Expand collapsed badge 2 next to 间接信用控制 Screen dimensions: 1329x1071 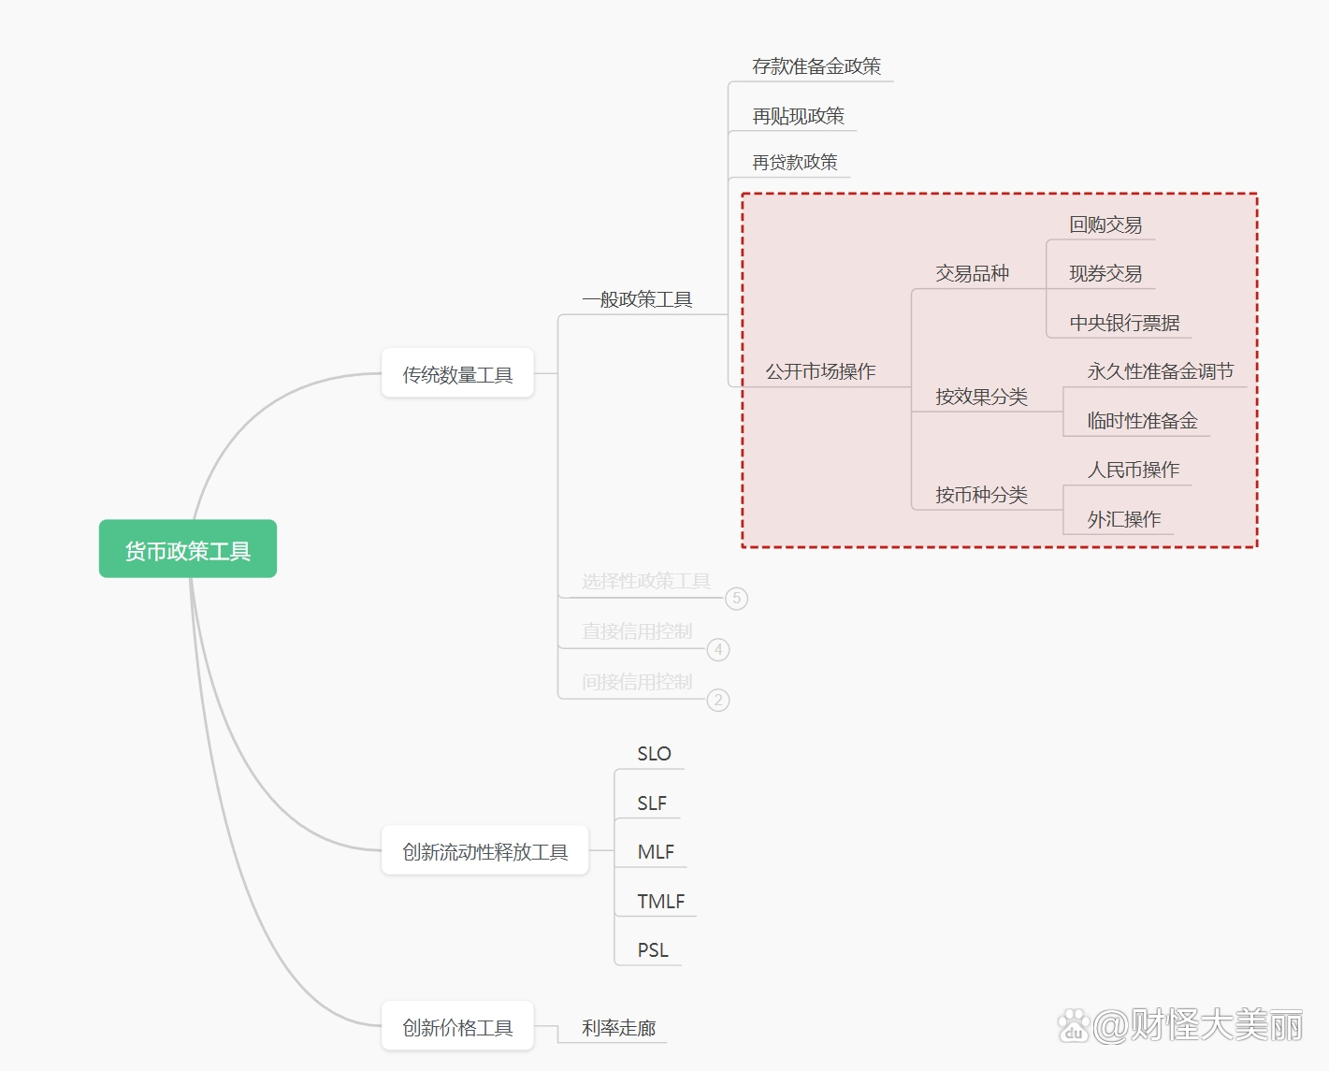coord(718,700)
